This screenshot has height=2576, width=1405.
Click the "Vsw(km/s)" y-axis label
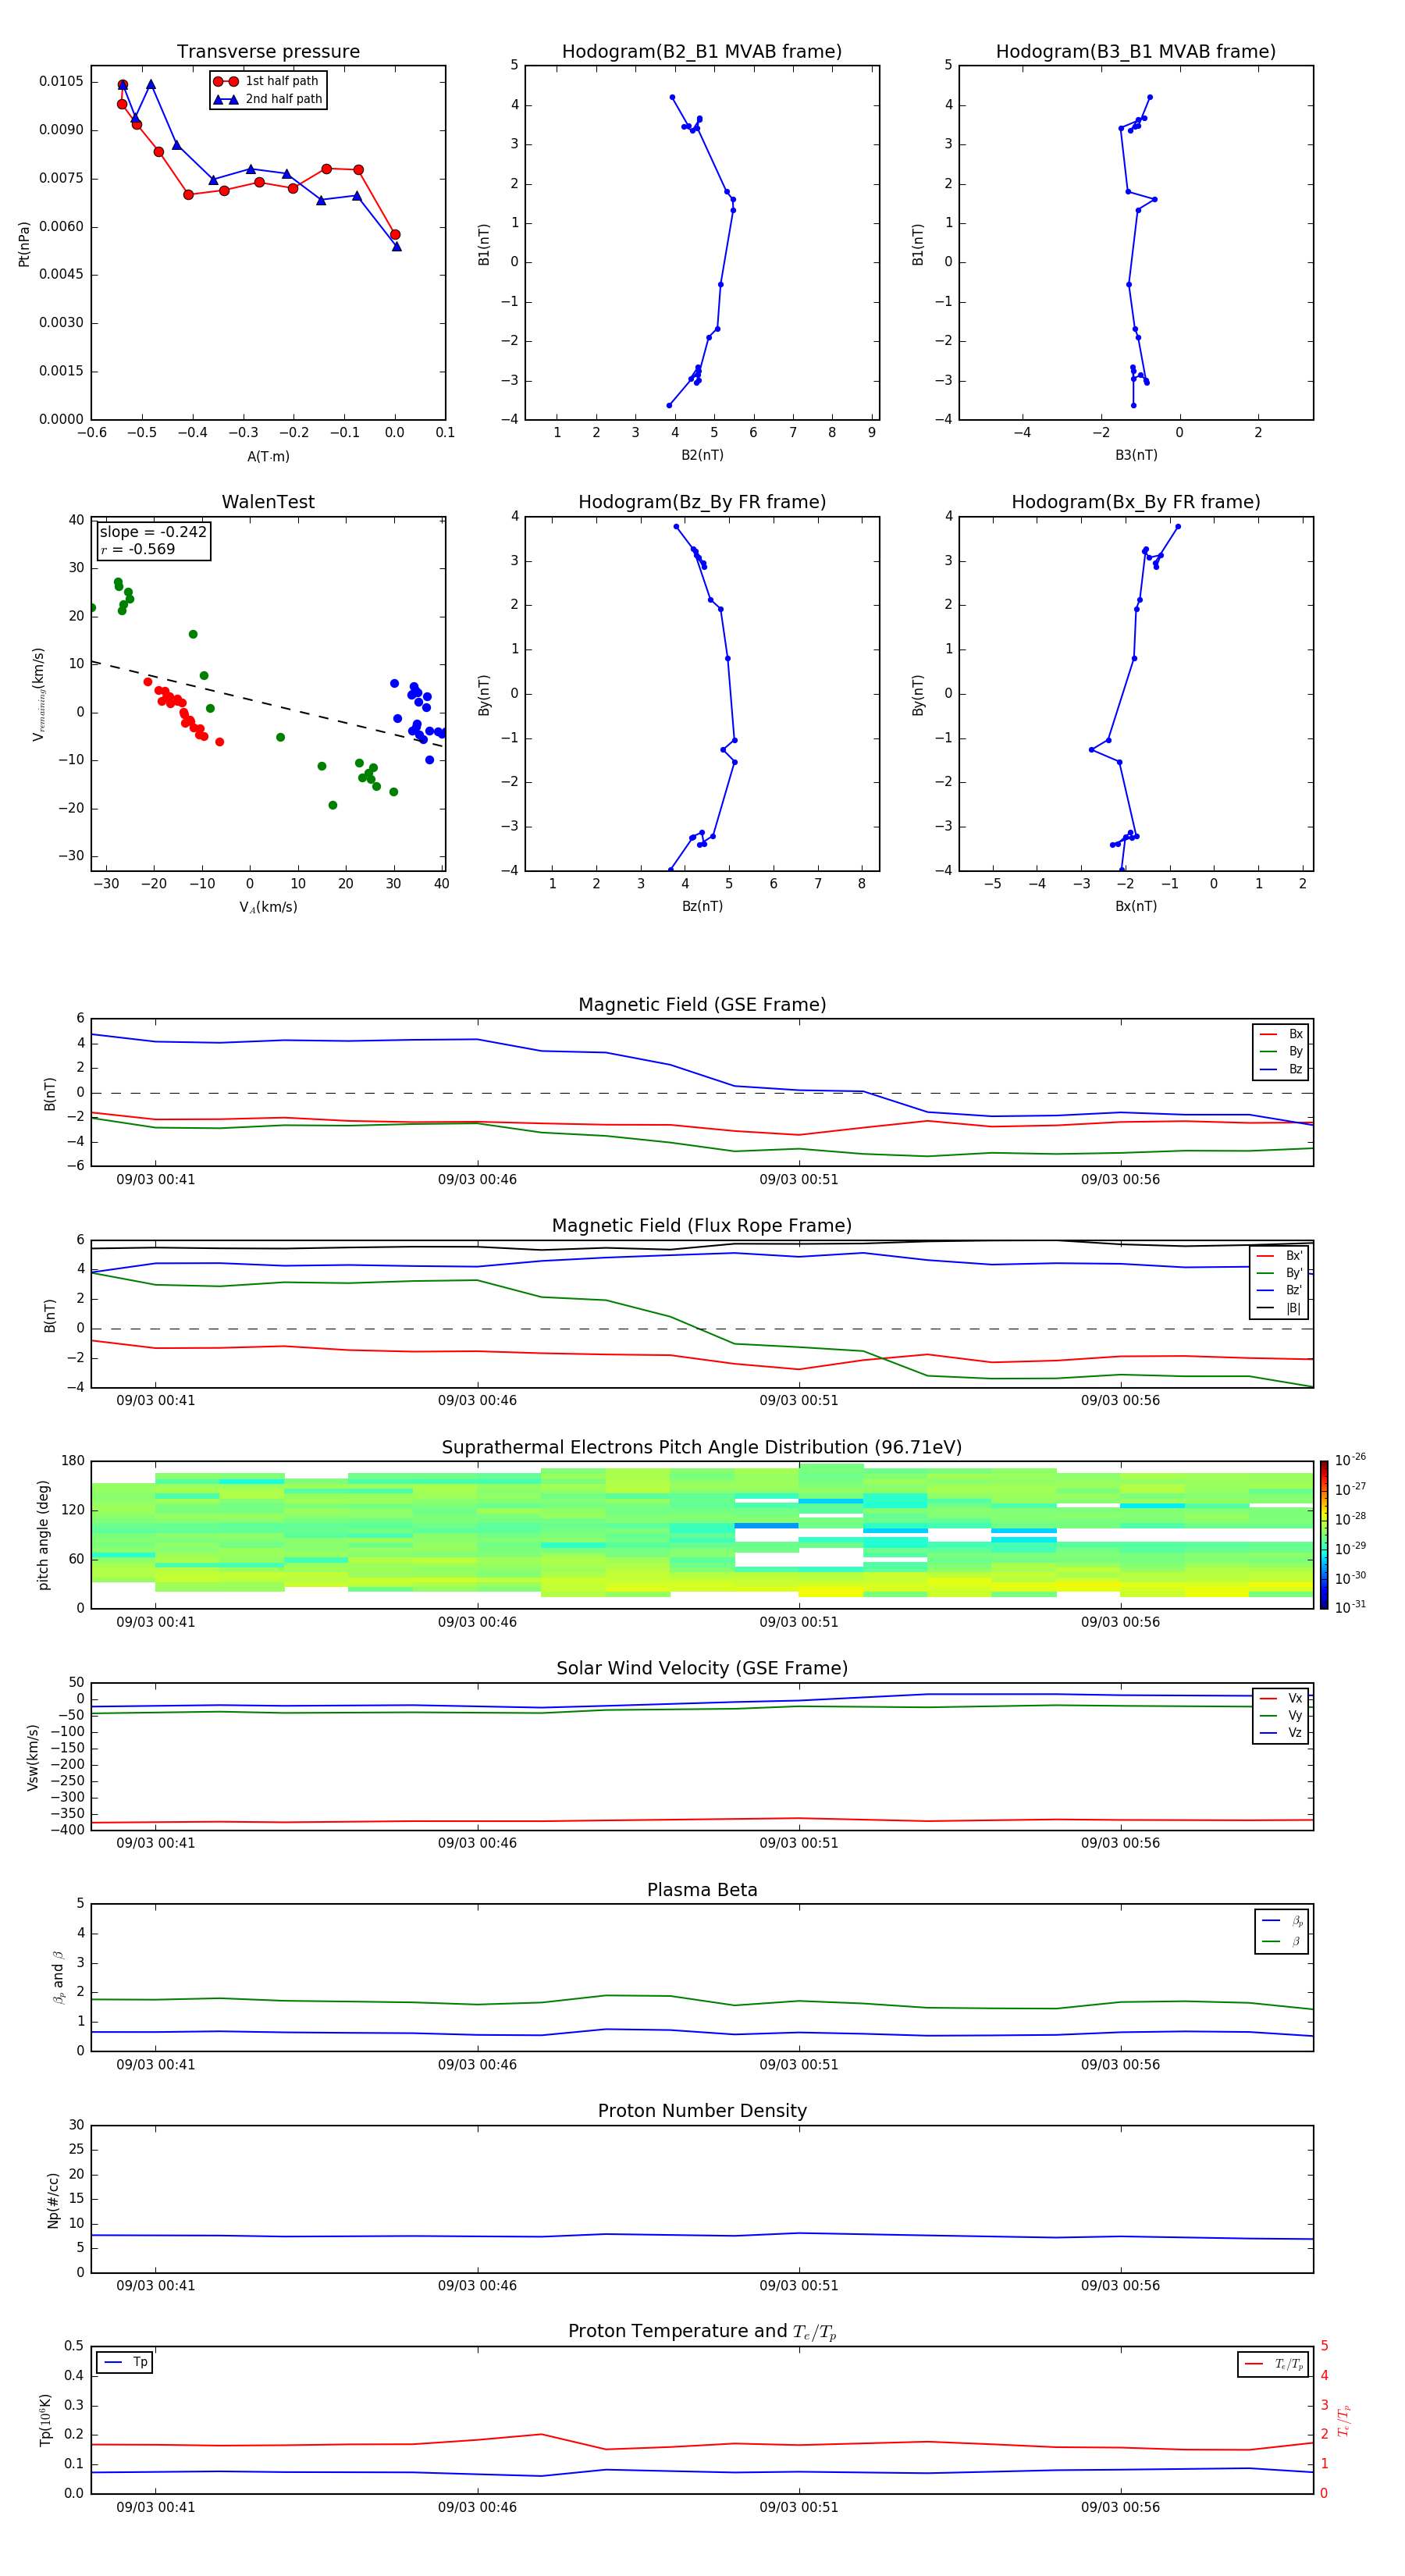click(x=33, y=1757)
